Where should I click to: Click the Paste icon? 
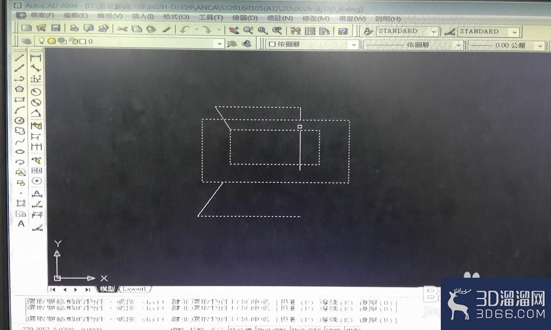[x=151, y=29]
